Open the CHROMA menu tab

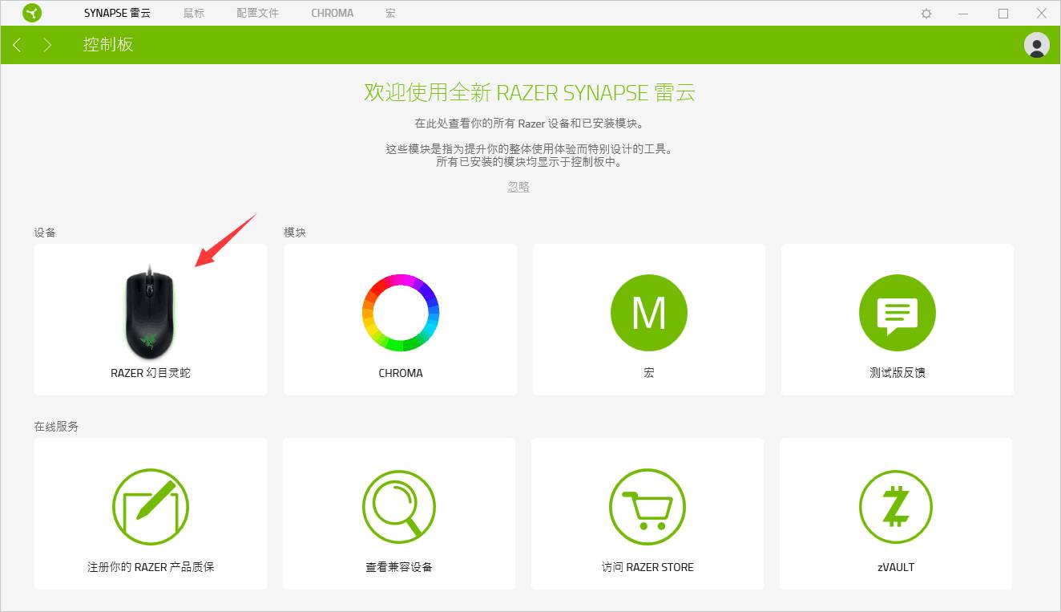pyautogui.click(x=332, y=13)
